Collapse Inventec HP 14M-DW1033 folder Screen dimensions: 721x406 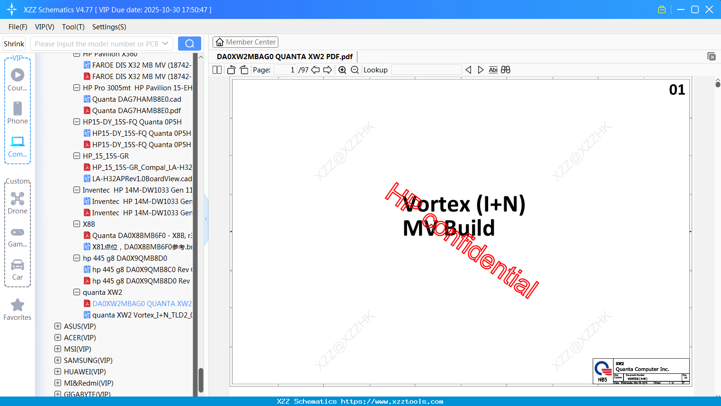tap(77, 190)
